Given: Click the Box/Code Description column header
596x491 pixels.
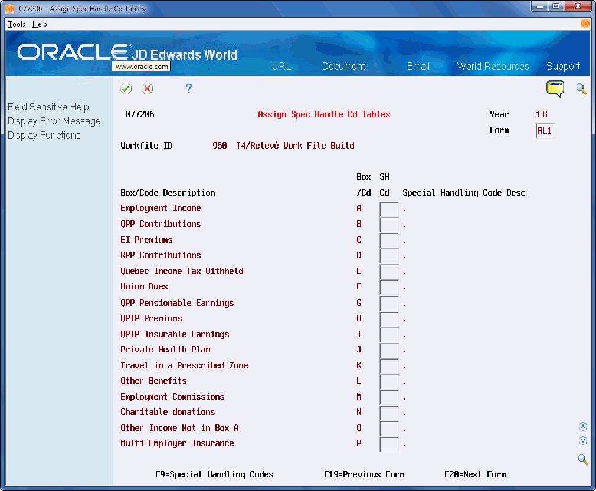Looking at the screenshot, I should coord(168,193).
